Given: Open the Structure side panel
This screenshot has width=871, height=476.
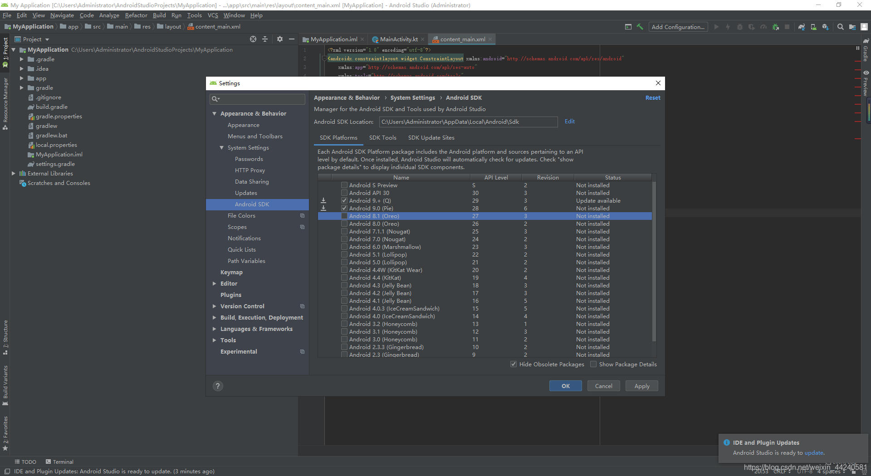Looking at the screenshot, I should click(5, 337).
